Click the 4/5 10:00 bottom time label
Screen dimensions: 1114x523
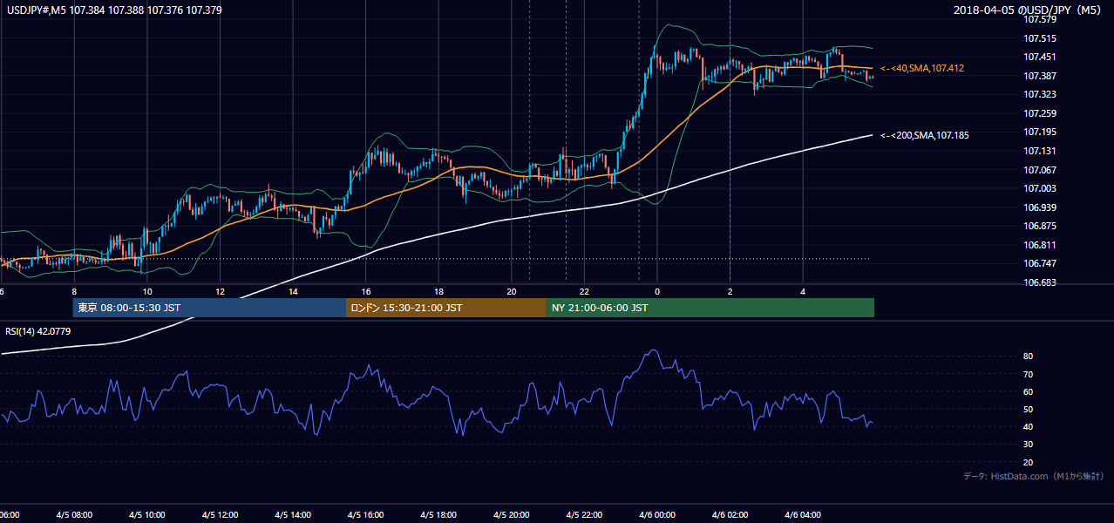tap(147, 515)
